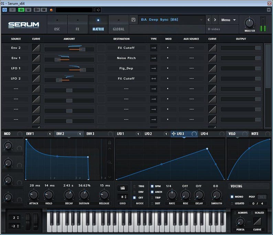Switch to the OSC tab
Viewport: 273px width, 235px height.
tap(57, 24)
